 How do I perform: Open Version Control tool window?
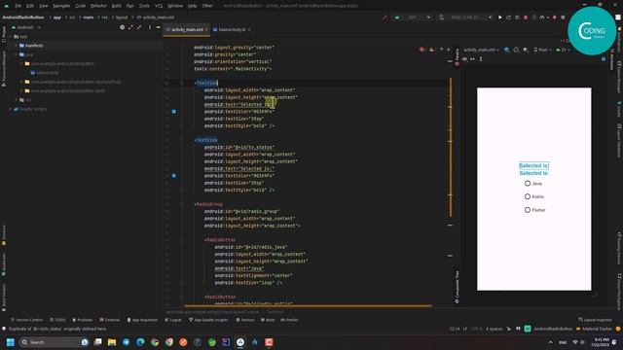26,320
